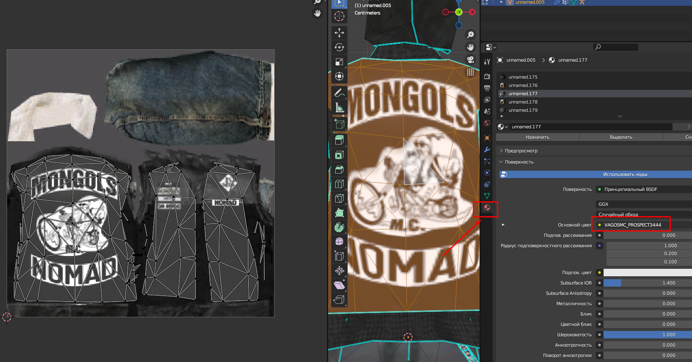Activate the Annotate pencil tool
Image resolution: width=692 pixels, height=362 pixels.
339,93
